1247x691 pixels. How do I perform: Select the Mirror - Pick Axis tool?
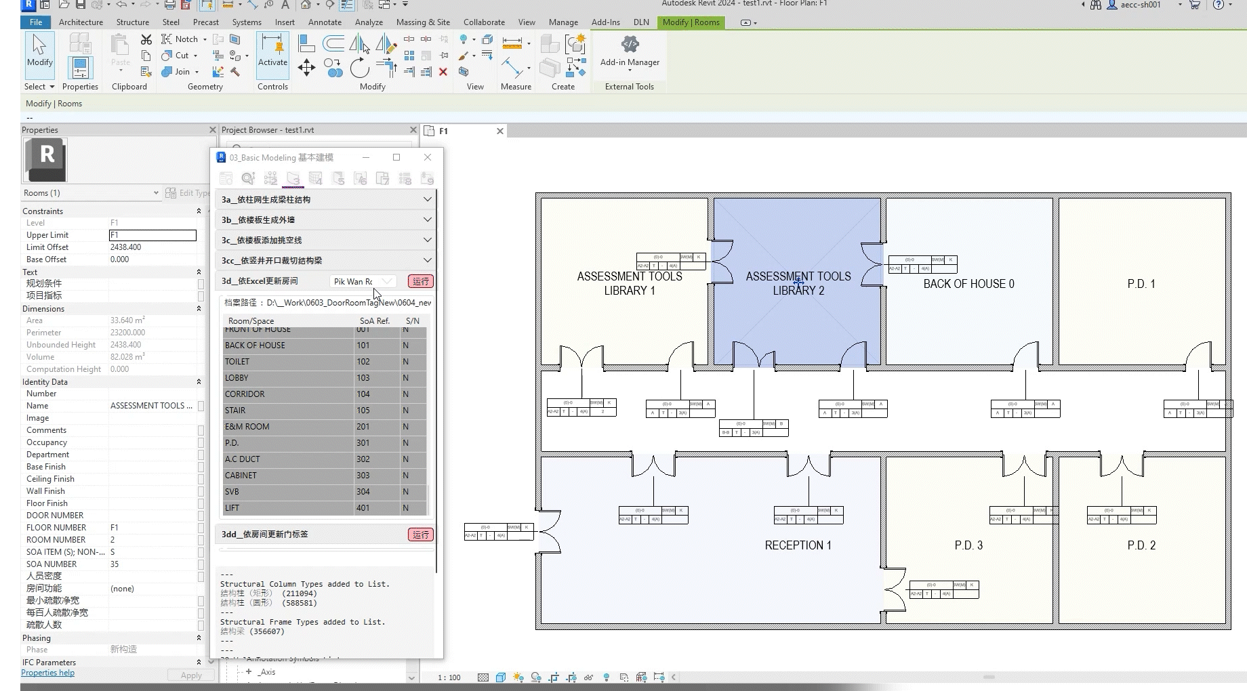point(359,45)
